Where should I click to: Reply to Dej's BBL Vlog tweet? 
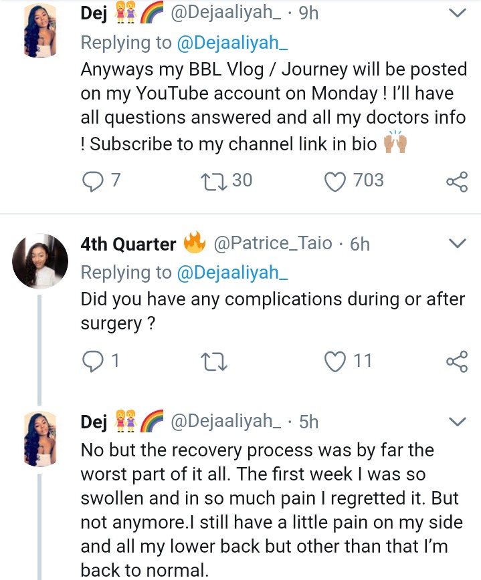point(92,180)
